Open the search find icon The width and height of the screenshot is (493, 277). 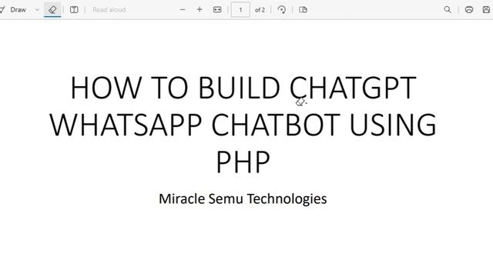pos(448,10)
